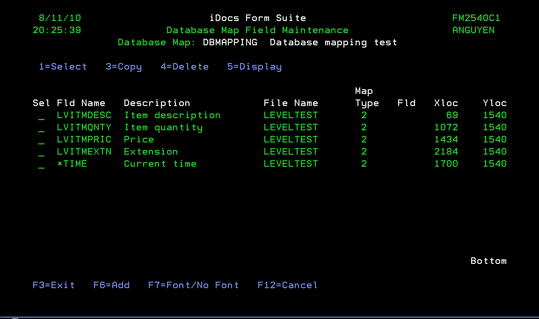539x319 pixels.
Task: Click the Bottom list indicator
Action: [488, 261]
